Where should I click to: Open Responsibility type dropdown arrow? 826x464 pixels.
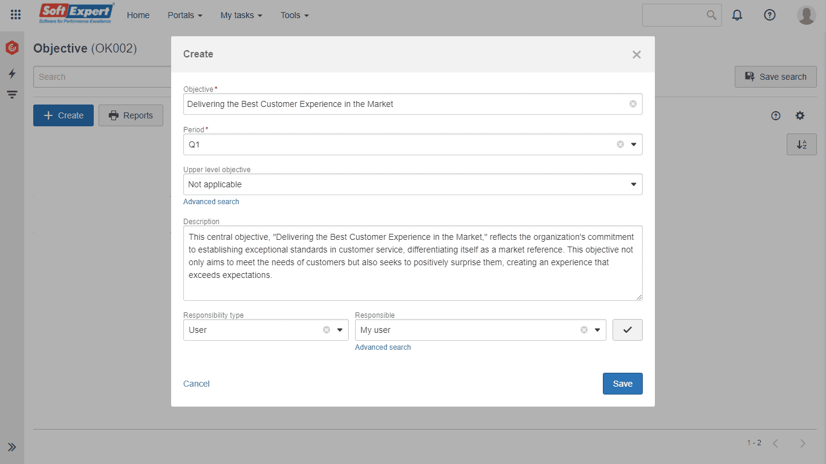pyautogui.click(x=340, y=330)
